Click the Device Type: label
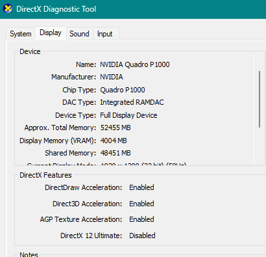This screenshot has height=257, width=266. (x=75, y=115)
